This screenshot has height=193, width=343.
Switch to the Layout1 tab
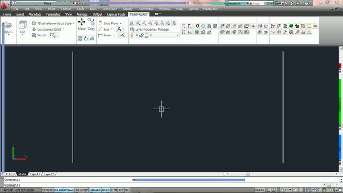click(x=35, y=174)
